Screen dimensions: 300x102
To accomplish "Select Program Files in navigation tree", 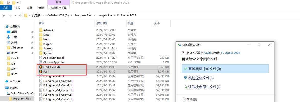I will pos(22,99).
